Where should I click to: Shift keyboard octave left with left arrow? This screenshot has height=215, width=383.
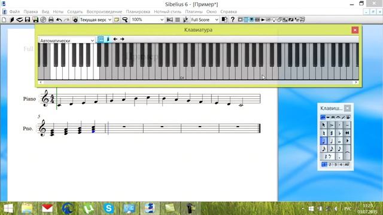pos(115,39)
